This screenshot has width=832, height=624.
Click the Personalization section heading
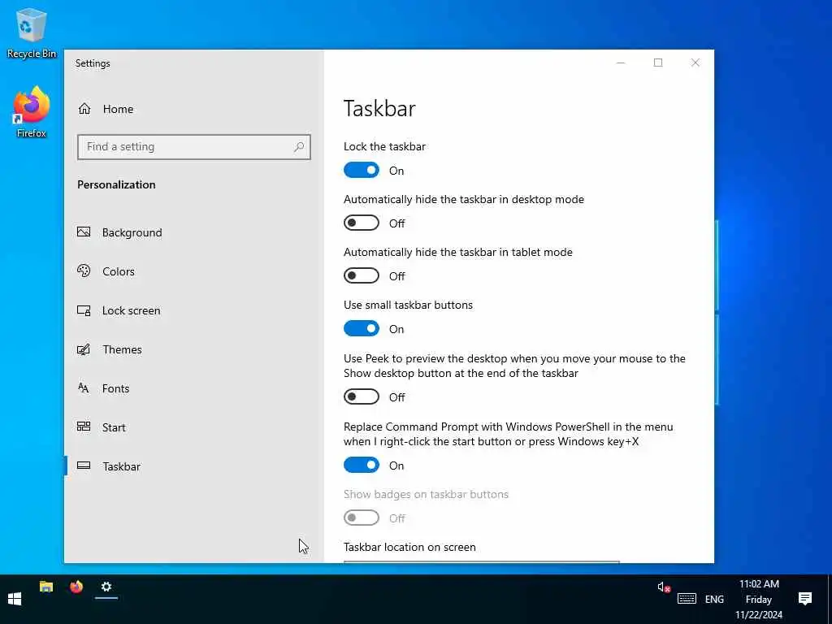coord(116,184)
